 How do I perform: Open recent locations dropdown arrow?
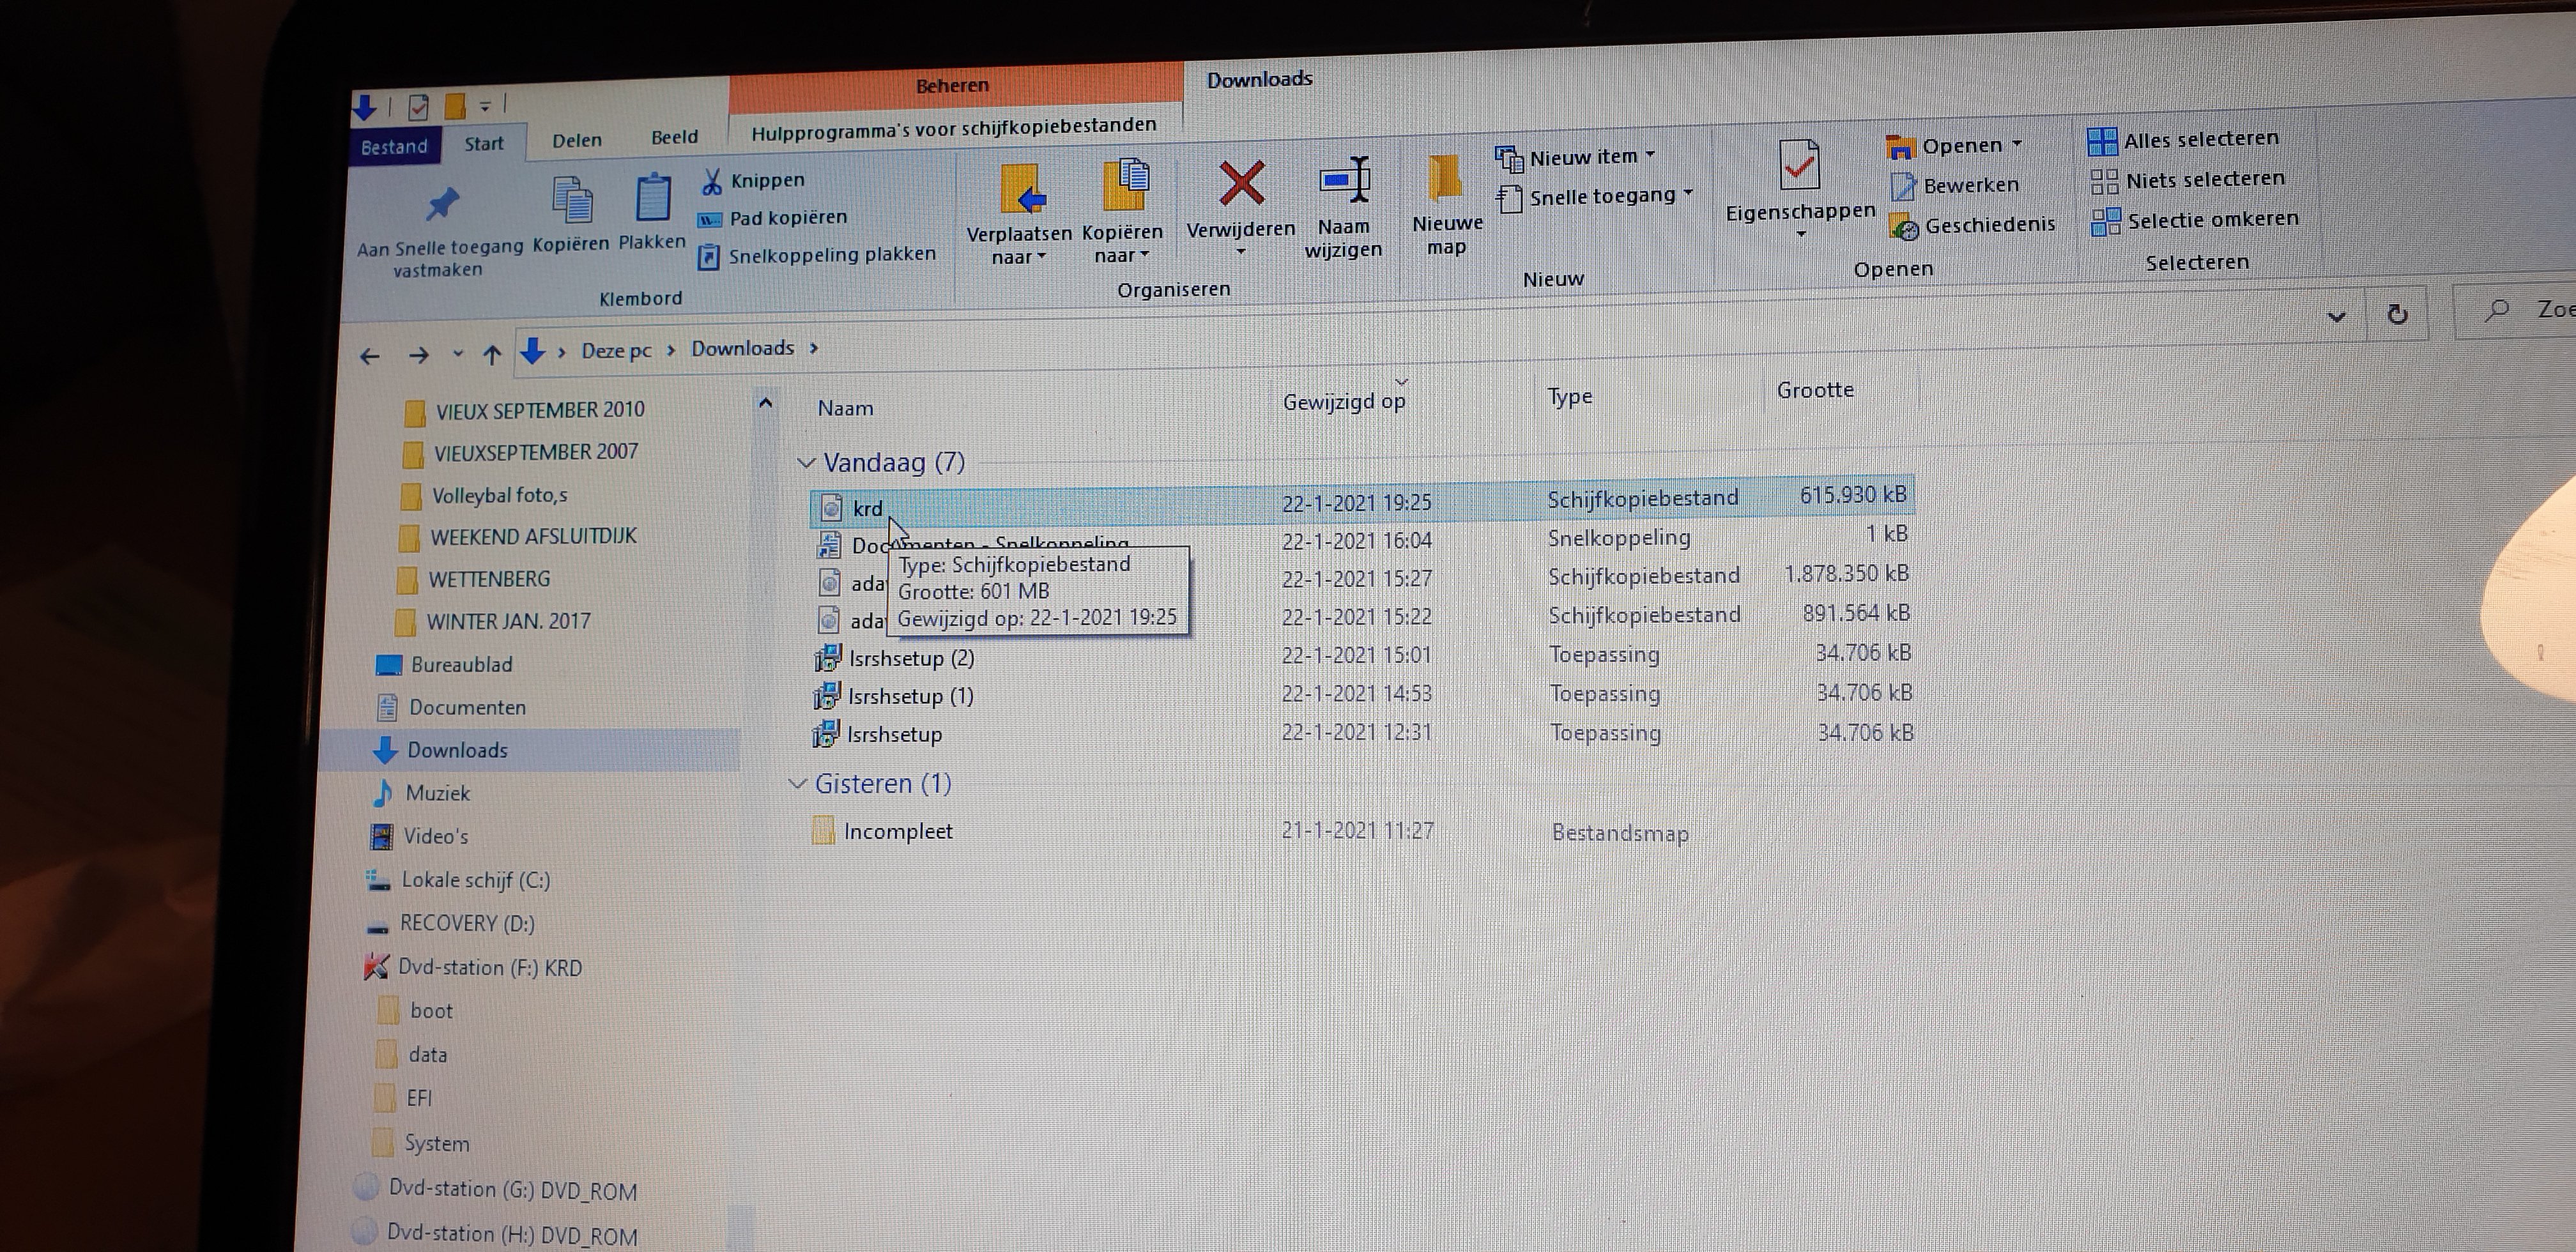coord(458,354)
